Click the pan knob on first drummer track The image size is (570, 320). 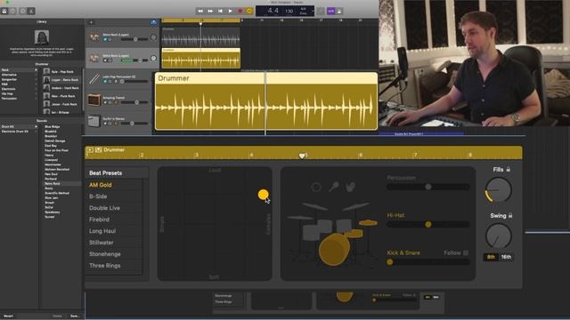(153, 37)
